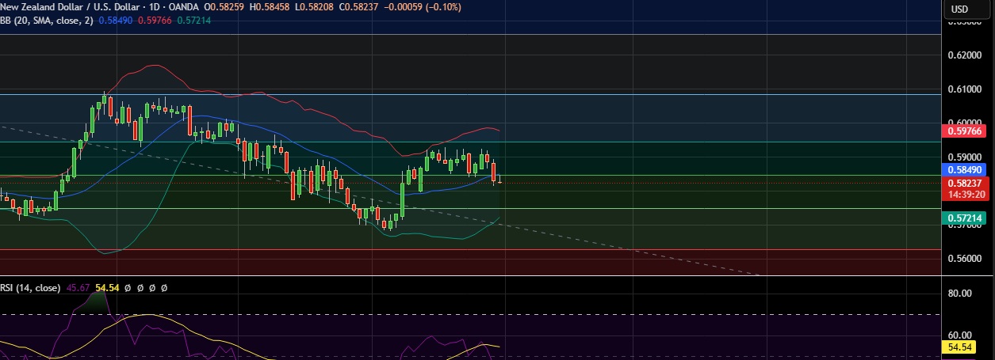Screen dimensions: 995x360
Task: Open the USD currency selector
Action: click(x=959, y=9)
